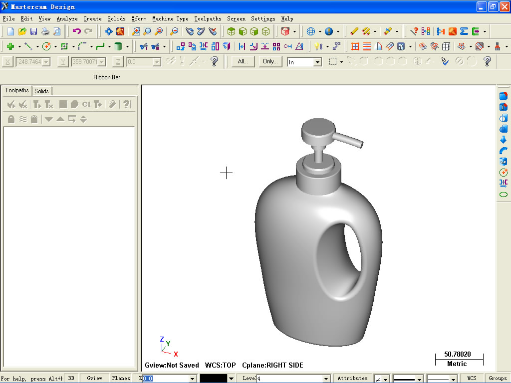Open the Z depth dropdown in status bar
This screenshot has width=511, height=383.
(x=192, y=379)
